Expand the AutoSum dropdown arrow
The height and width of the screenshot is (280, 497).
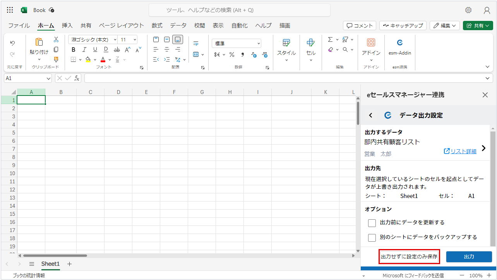coord(337,39)
